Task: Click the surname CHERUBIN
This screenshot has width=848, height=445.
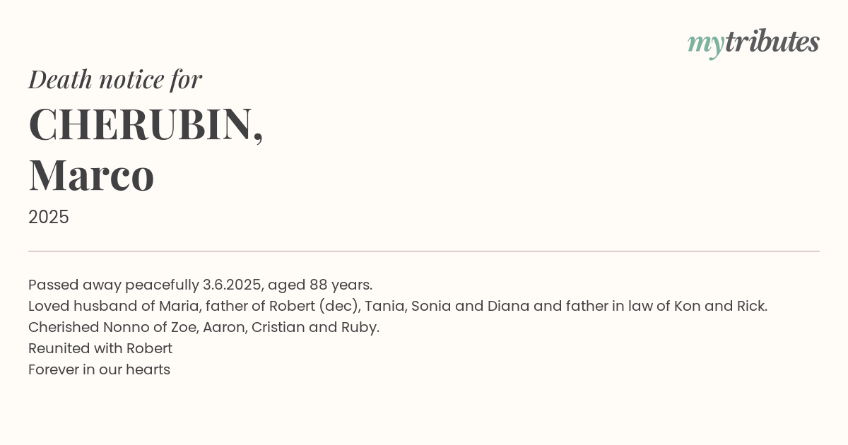Action: pyautogui.click(x=141, y=124)
